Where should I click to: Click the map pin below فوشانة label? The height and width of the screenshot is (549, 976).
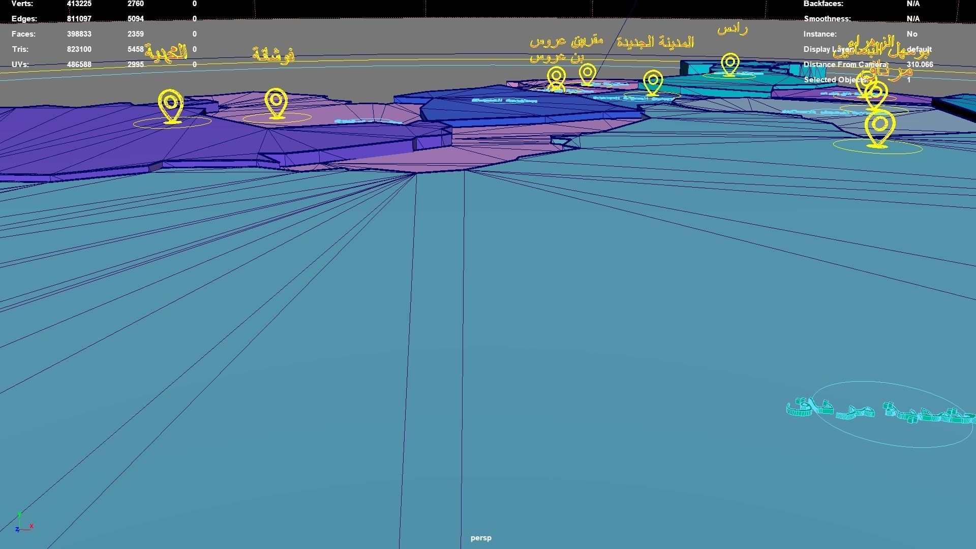276,102
